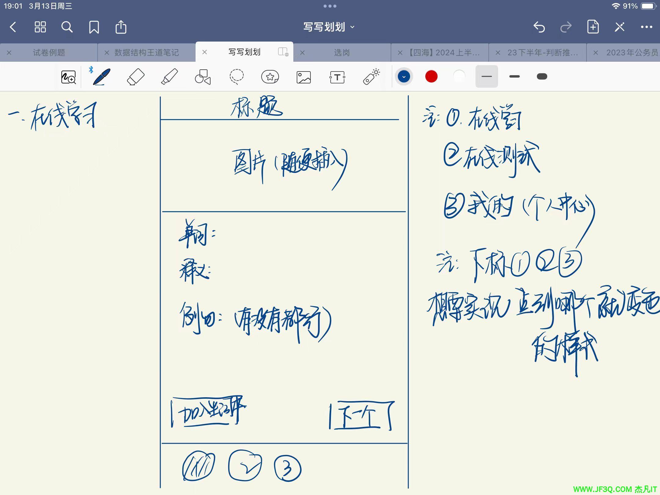660x495 pixels.
Task: Select the Highlighter tool
Action: pos(169,77)
